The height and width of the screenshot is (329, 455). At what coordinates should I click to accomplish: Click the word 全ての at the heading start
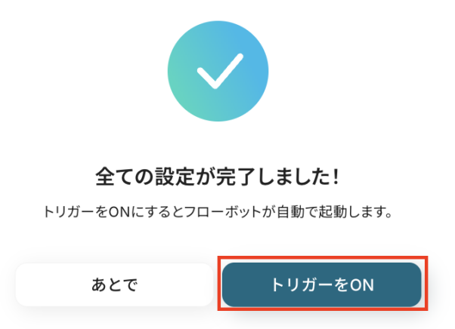[x=125, y=176]
